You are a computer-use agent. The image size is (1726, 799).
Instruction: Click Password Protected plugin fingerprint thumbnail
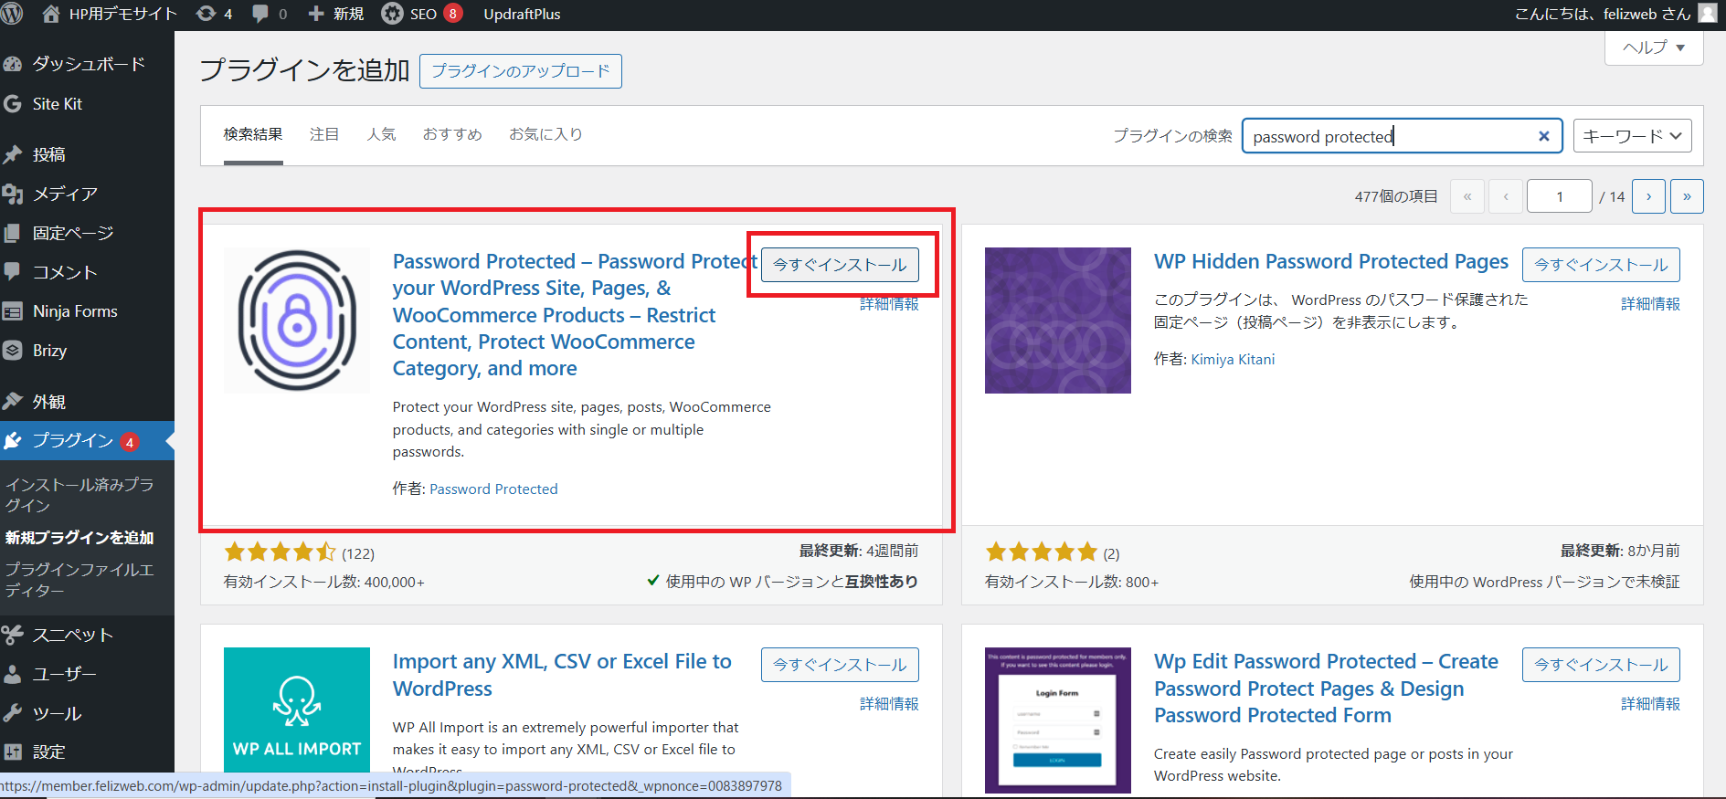tap(297, 321)
